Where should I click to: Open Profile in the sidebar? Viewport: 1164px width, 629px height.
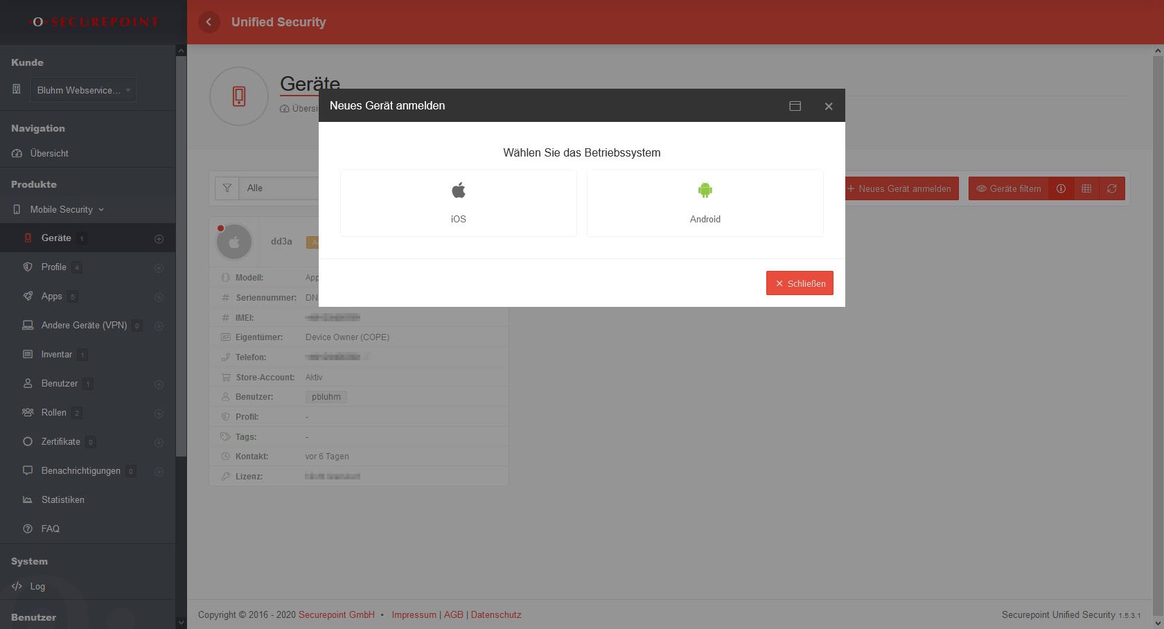53,267
